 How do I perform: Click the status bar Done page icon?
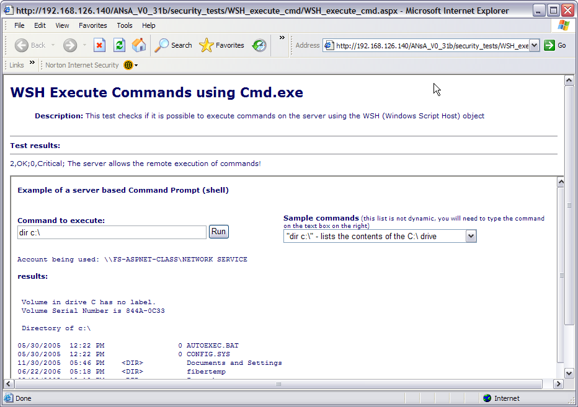tap(8, 398)
